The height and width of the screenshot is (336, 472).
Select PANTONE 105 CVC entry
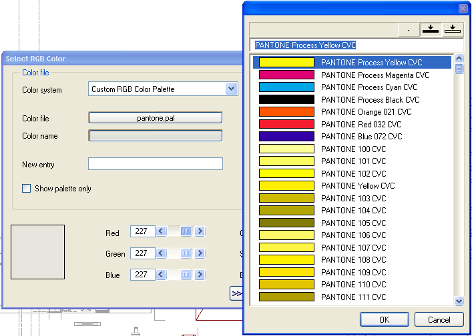pyautogui.click(x=352, y=223)
